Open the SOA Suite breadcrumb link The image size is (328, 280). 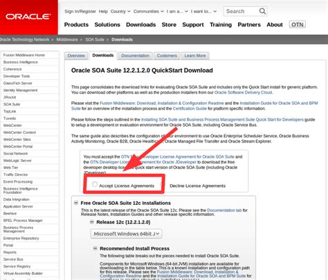(x=95, y=39)
